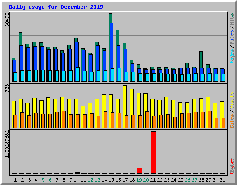237x185 pixels.
Task: Click the green weekend day label '20'
Action: click(146, 180)
